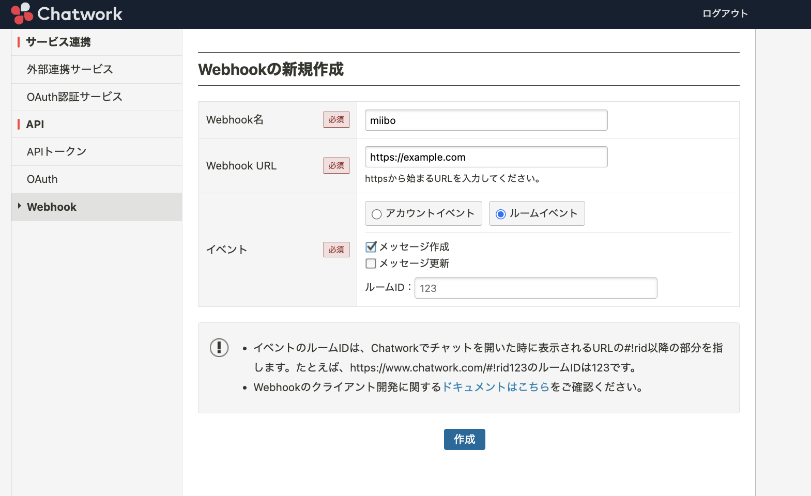This screenshot has width=811, height=496.
Task: Open the OAuth sidebar item
Action: click(x=97, y=179)
